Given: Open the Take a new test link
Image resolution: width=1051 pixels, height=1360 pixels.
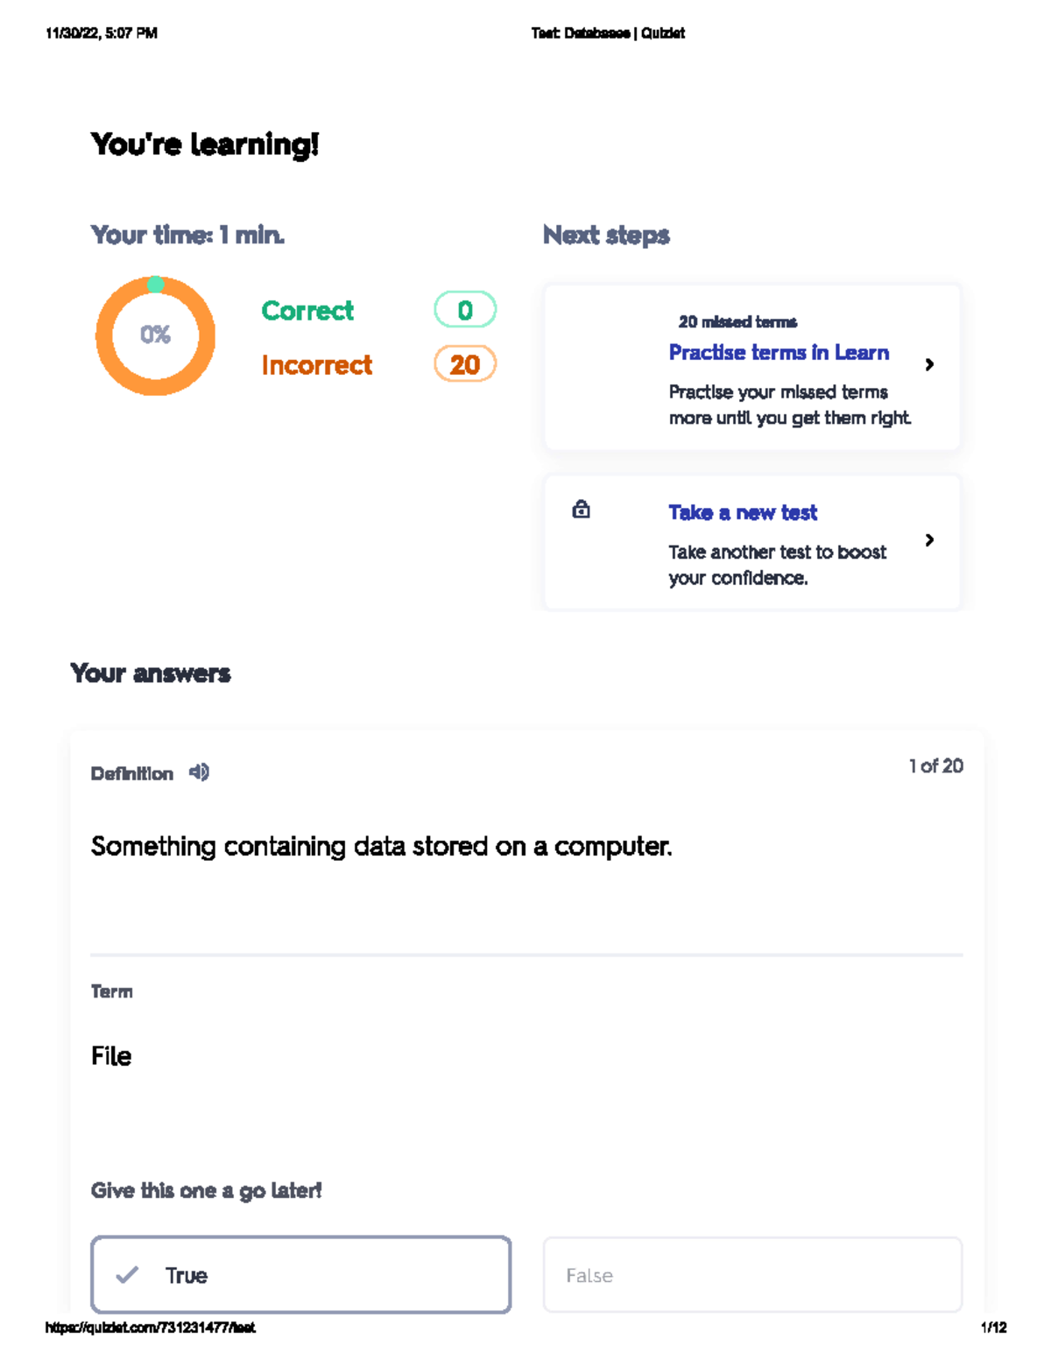Looking at the screenshot, I should [743, 512].
